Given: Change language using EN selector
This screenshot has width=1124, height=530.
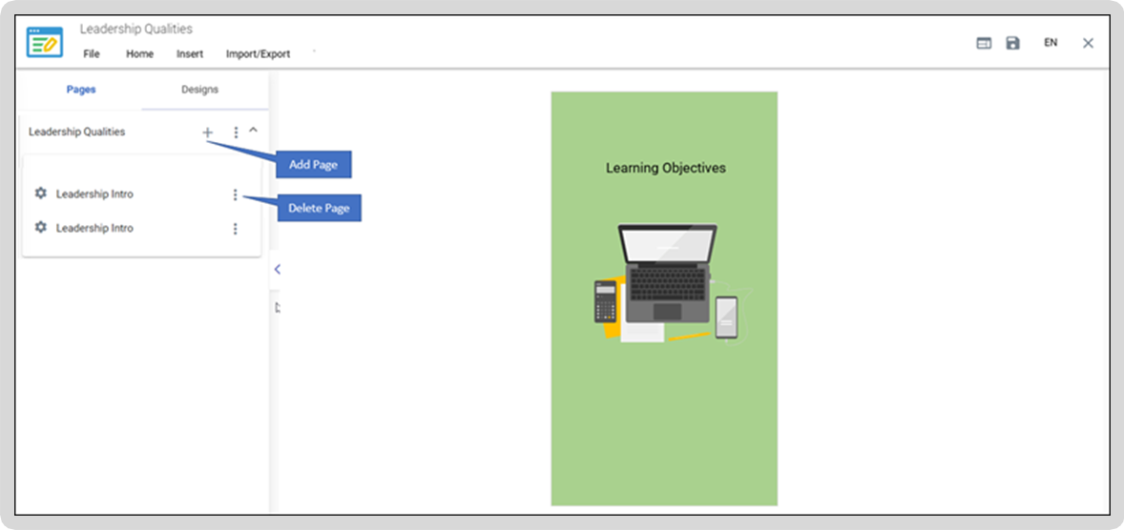Looking at the screenshot, I should tap(1051, 43).
